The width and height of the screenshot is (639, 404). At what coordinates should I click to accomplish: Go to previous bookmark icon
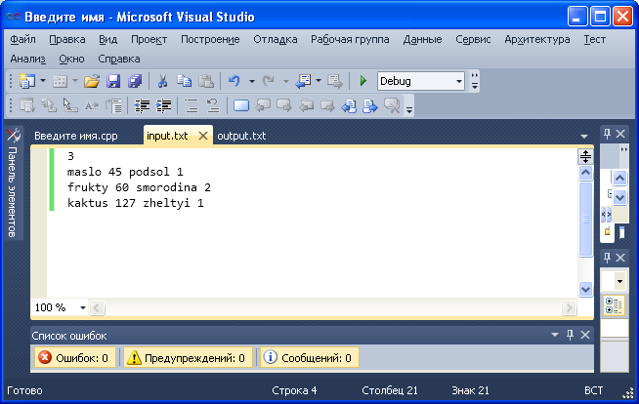point(263,106)
